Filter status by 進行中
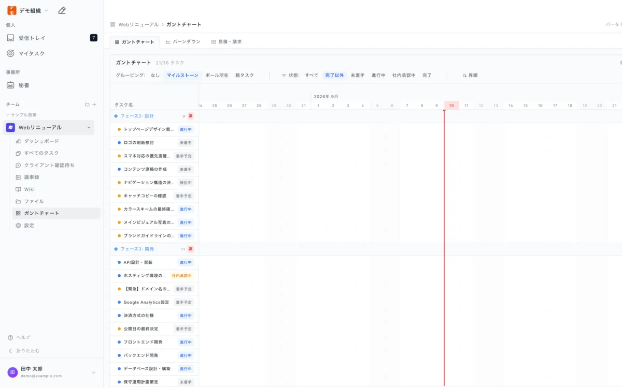The width and height of the screenshot is (622, 388). point(378,75)
